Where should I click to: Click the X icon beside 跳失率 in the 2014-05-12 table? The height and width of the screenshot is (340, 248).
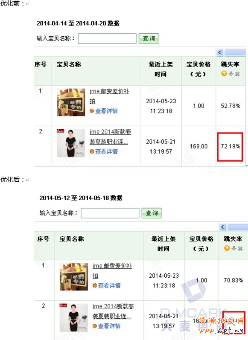click(240, 248)
